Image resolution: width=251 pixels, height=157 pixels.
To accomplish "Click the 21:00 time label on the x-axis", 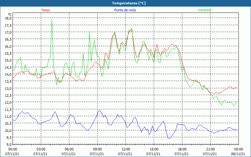I will click(x=210, y=149).
